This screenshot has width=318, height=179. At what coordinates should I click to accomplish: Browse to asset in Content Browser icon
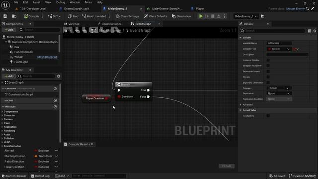(14, 16)
